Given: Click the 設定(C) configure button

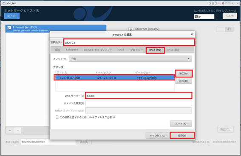Looking at the screenshot, I should [x=225, y=129].
